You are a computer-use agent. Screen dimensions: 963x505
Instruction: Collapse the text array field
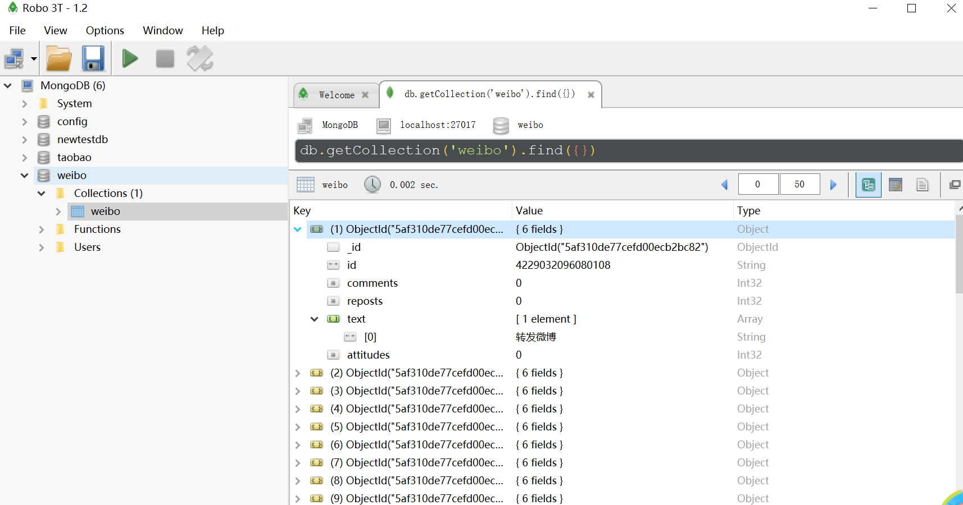pyautogui.click(x=315, y=319)
